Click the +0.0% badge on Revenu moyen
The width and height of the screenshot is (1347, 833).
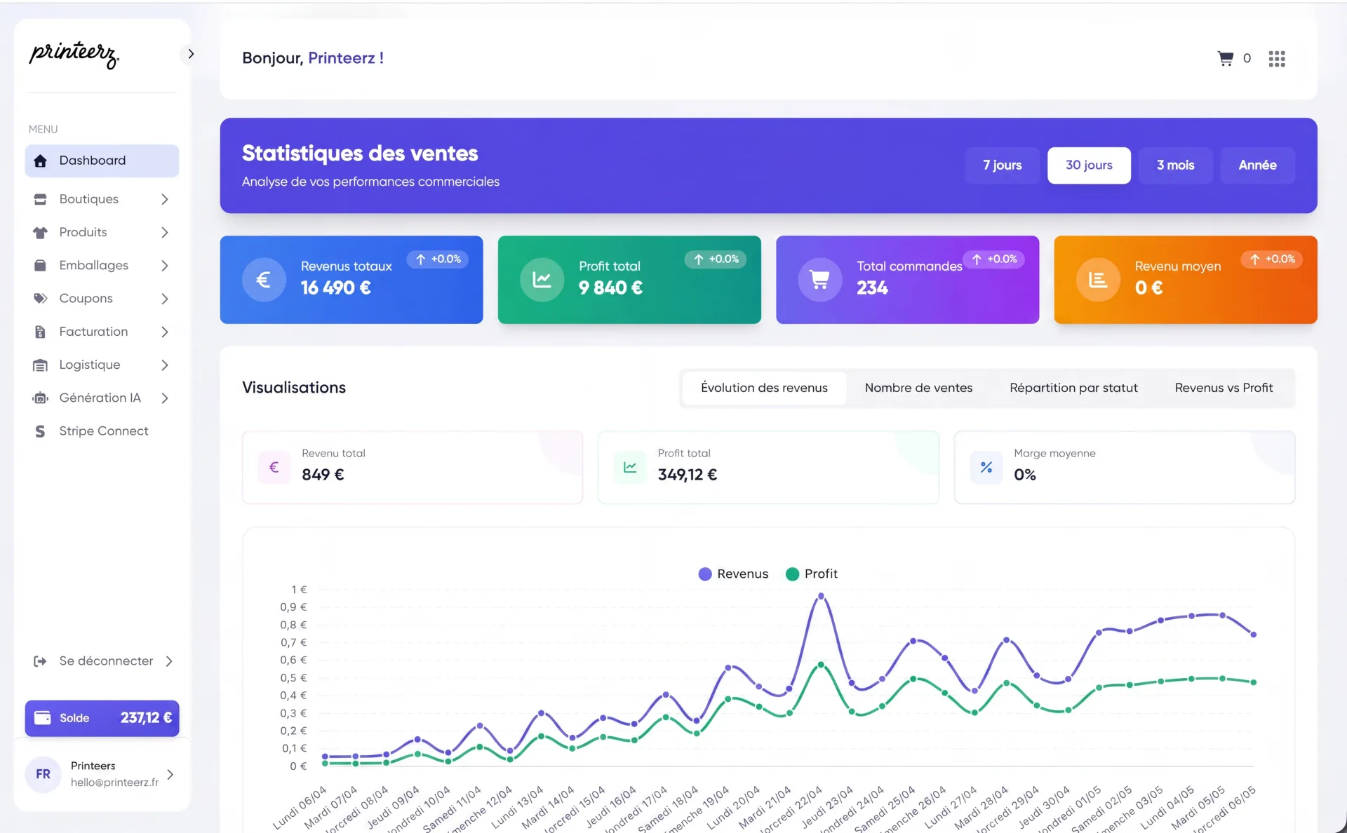tap(1272, 259)
